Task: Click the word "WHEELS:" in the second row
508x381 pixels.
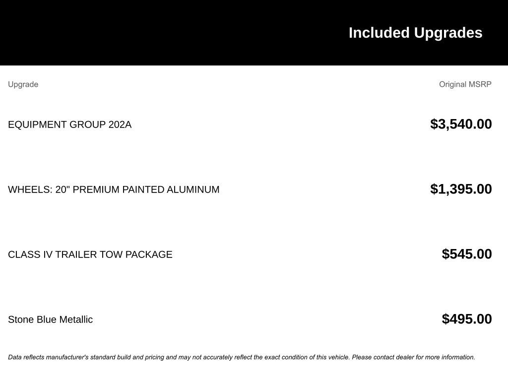Action: click(x=30, y=190)
